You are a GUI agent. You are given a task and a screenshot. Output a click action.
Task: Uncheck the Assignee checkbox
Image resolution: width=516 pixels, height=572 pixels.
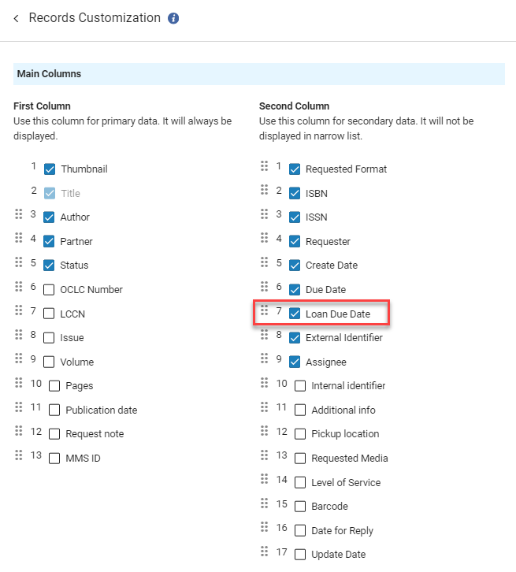coord(295,362)
